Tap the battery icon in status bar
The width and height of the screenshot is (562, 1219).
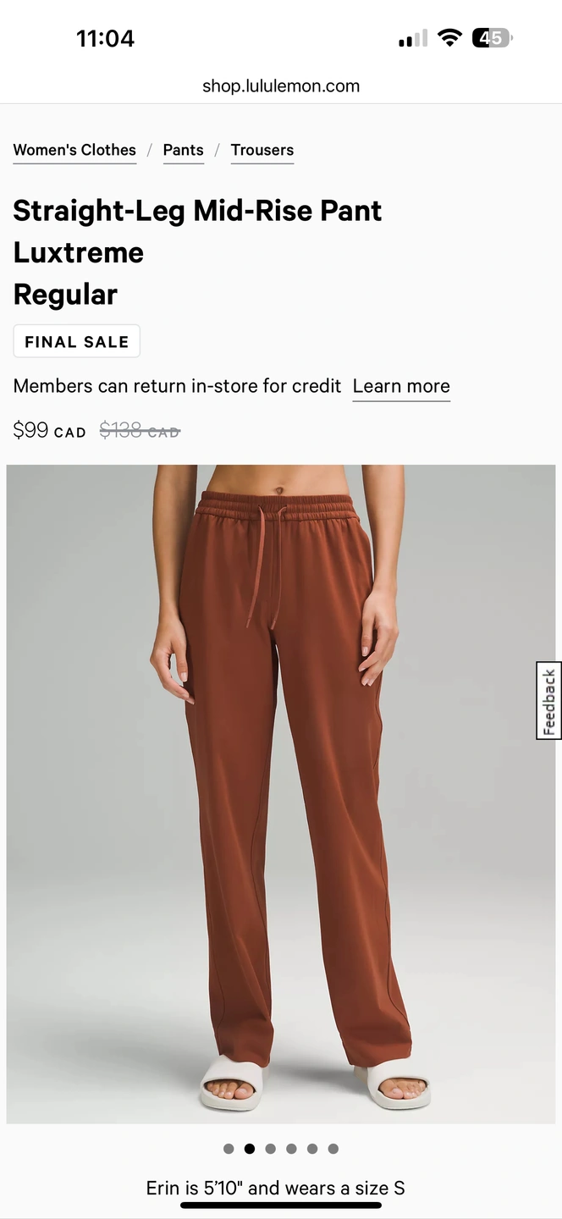click(493, 38)
